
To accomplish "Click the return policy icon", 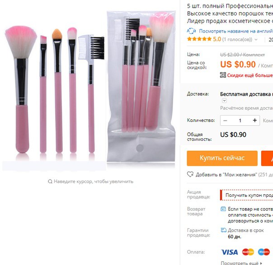I will pyautogui.click(x=223, y=209).
